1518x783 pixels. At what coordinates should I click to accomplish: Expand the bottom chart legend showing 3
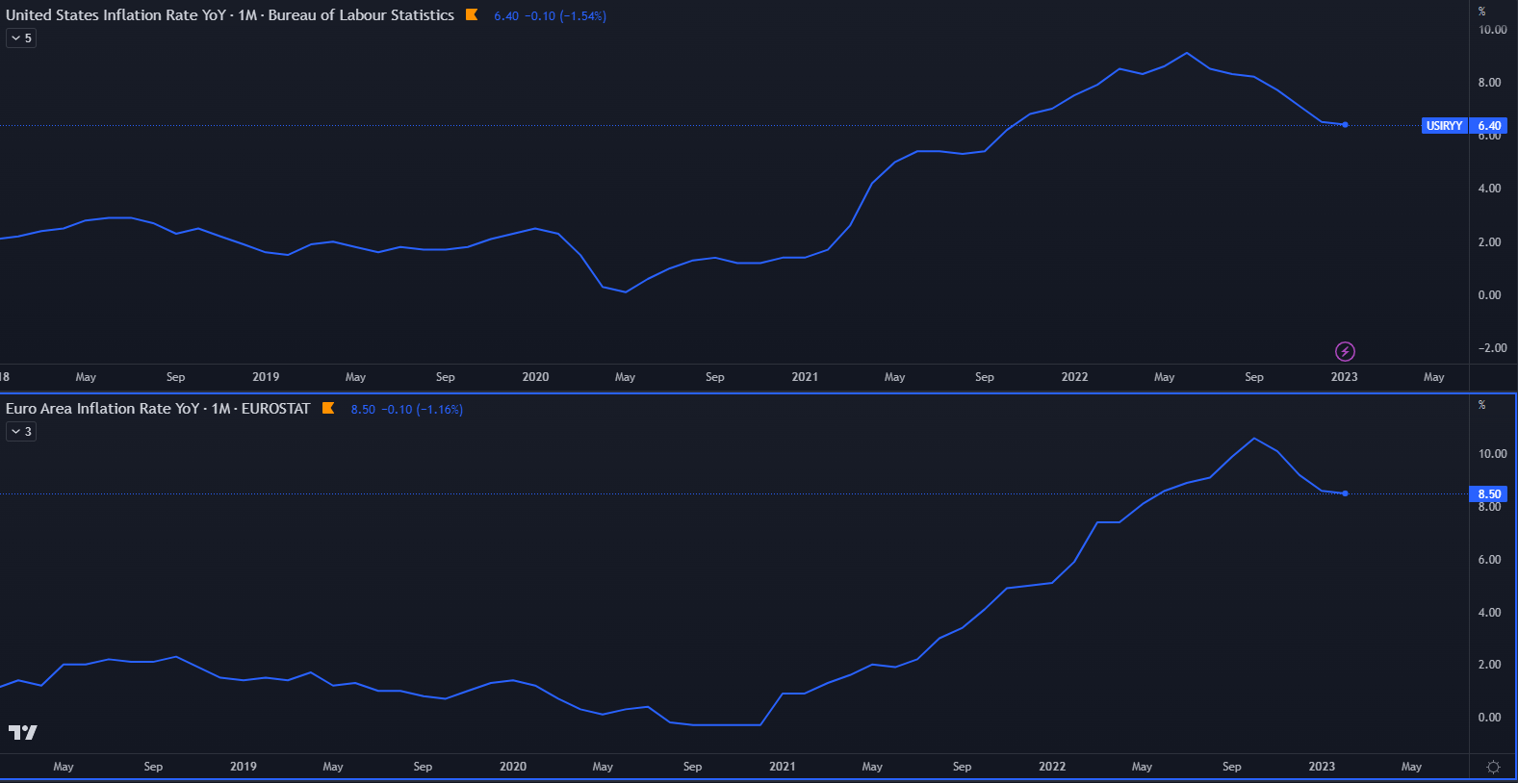[x=21, y=432]
